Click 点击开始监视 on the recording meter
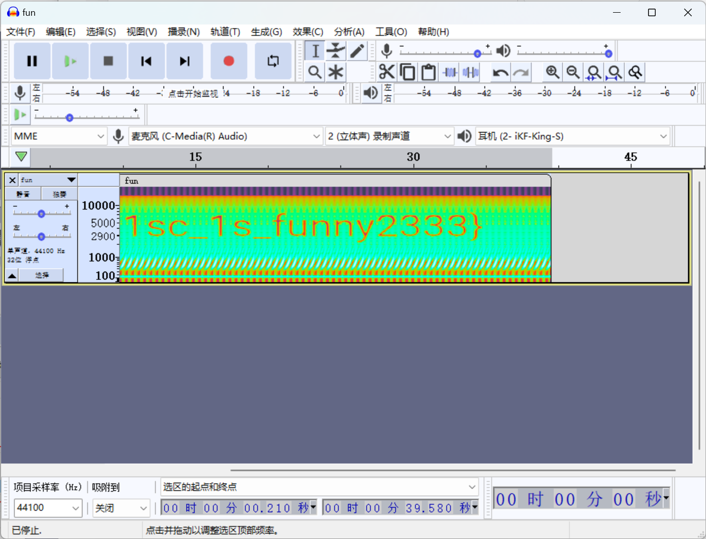Image resolution: width=706 pixels, height=539 pixels. (x=193, y=93)
